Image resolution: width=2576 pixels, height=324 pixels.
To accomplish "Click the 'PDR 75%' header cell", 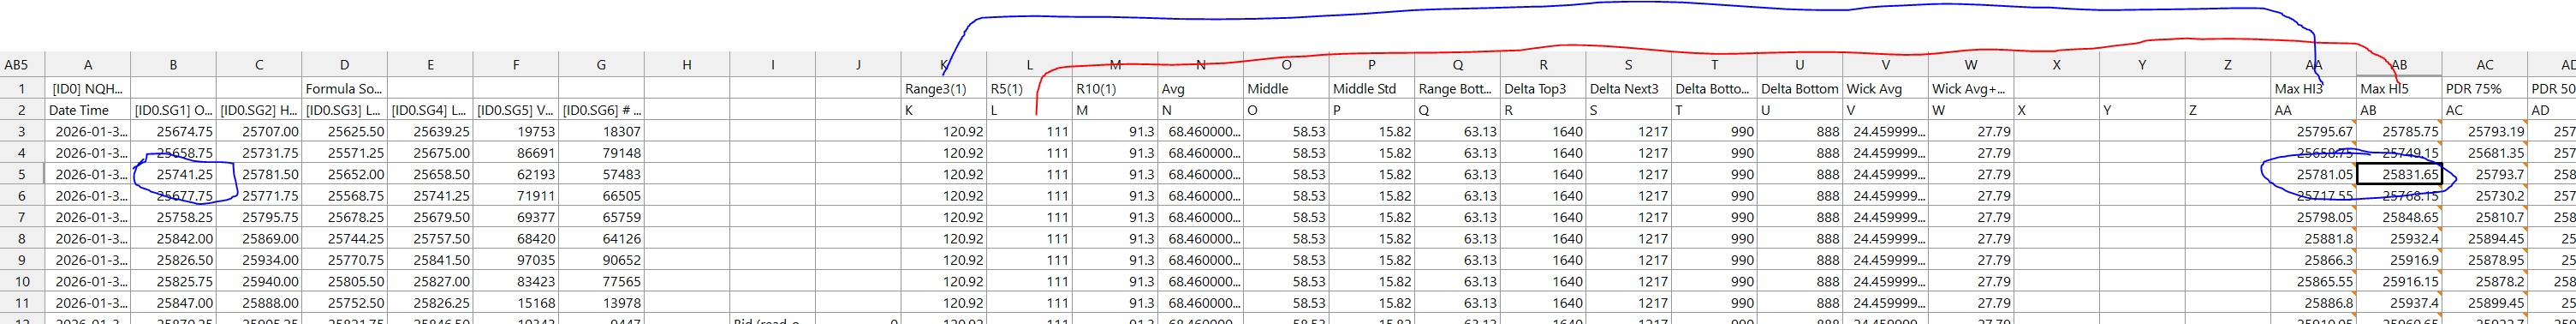I will point(2485,88).
